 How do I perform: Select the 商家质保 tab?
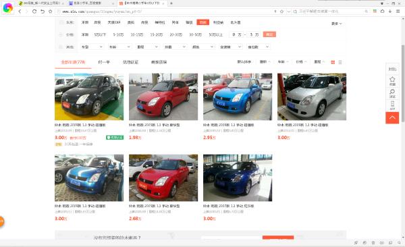[159, 62]
